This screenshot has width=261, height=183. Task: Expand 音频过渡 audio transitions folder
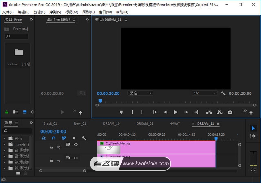tap(4, 156)
